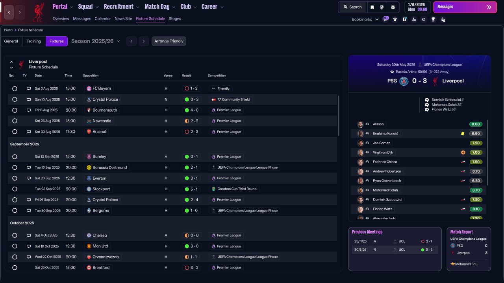This screenshot has width=504, height=283.
Task: Select the Bournemouth fixture radio button
Action: [x=15, y=110]
